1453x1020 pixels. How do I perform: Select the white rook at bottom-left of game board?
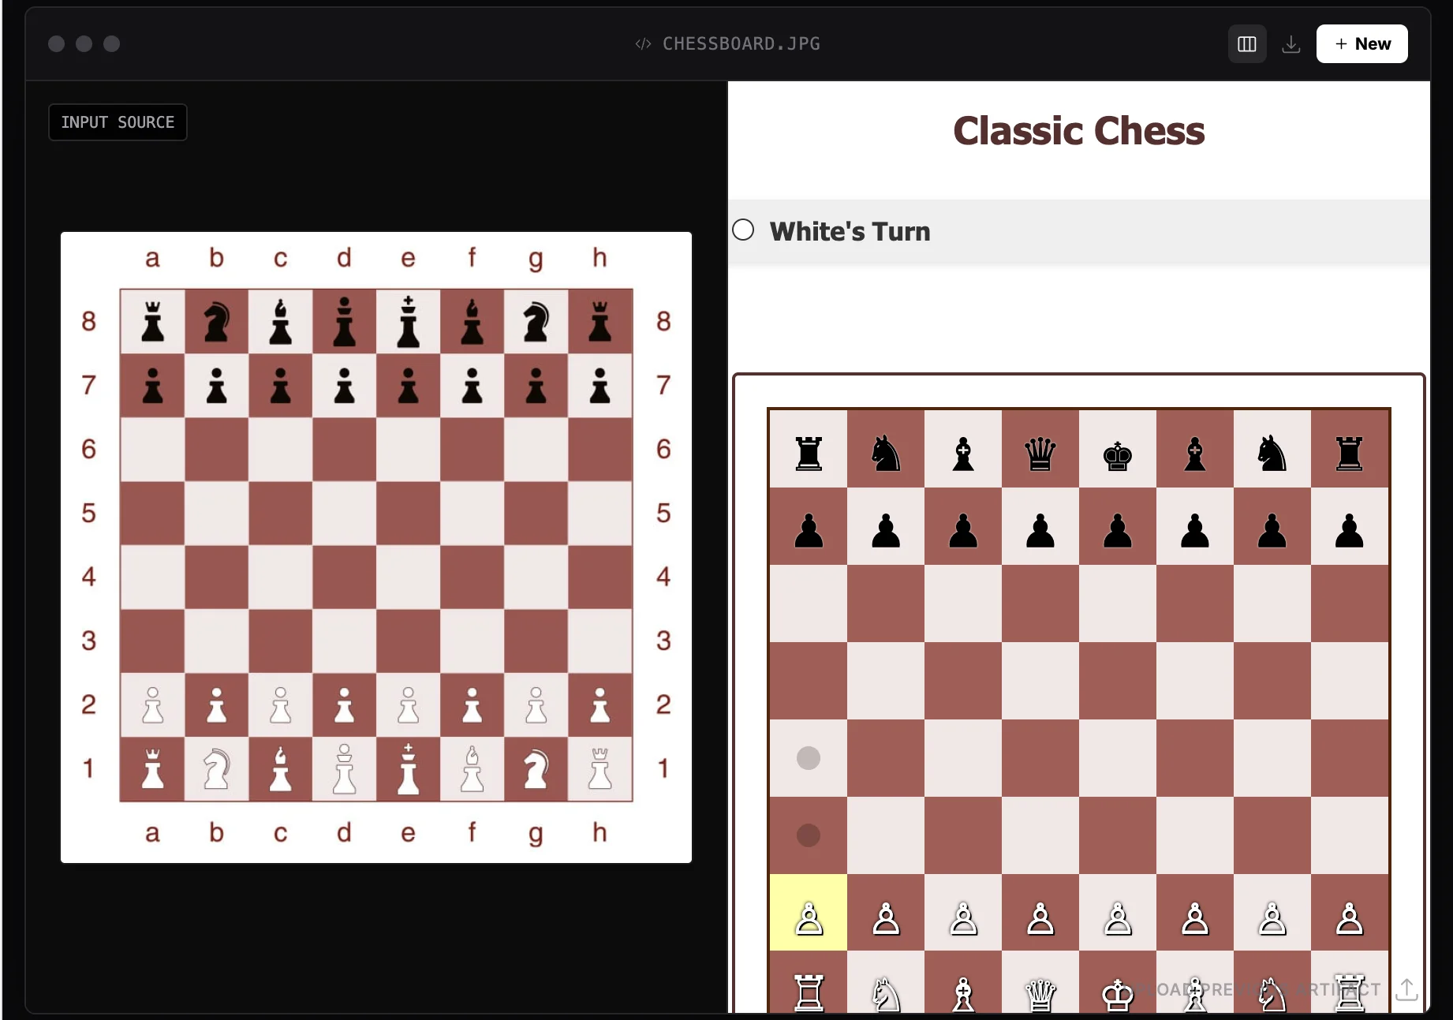click(809, 992)
